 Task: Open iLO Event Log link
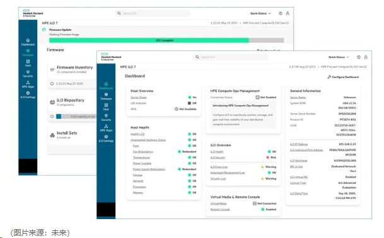point(219,167)
